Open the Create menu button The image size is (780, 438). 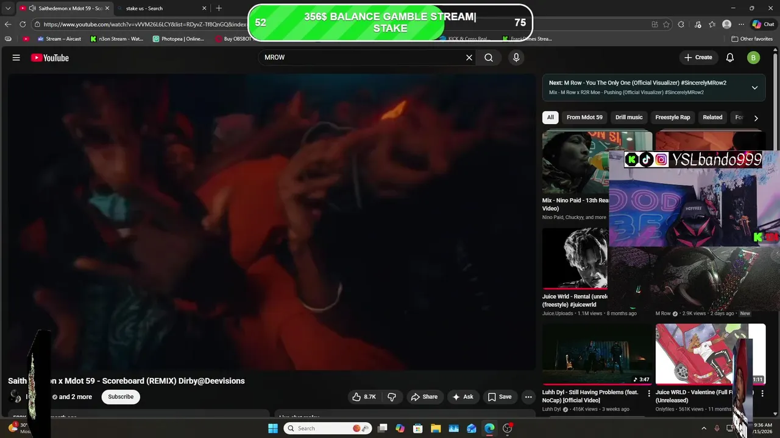pos(698,57)
